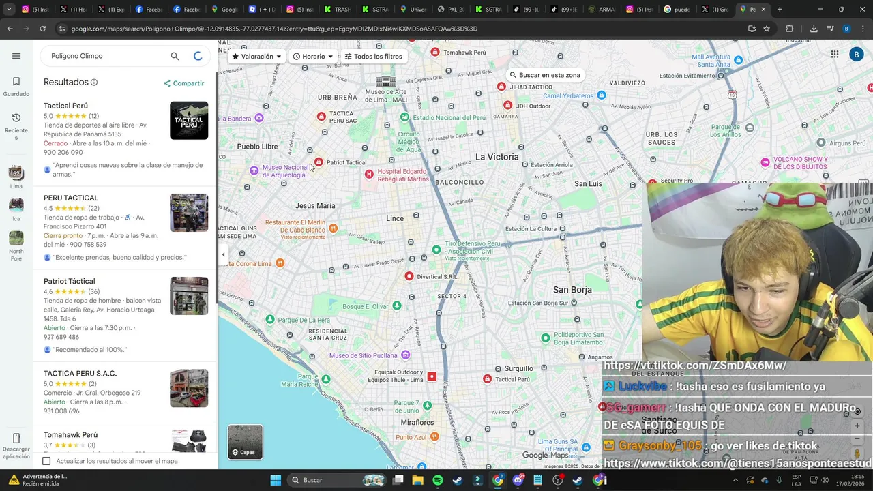Click the Windows taskbar Buscar box
The image size is (873, 491).
(x=336, y=480)
